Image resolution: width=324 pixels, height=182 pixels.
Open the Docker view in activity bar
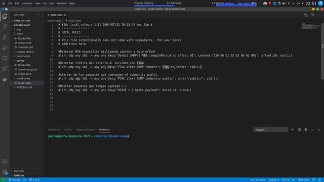point(5,79)
